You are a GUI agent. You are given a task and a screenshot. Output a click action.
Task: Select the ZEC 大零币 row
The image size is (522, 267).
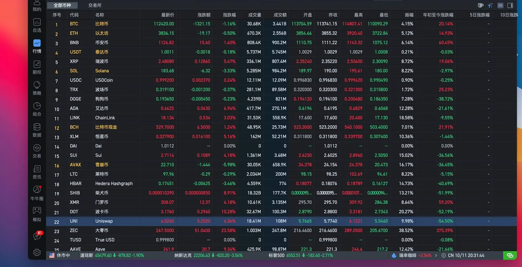(x=281, y=231)
